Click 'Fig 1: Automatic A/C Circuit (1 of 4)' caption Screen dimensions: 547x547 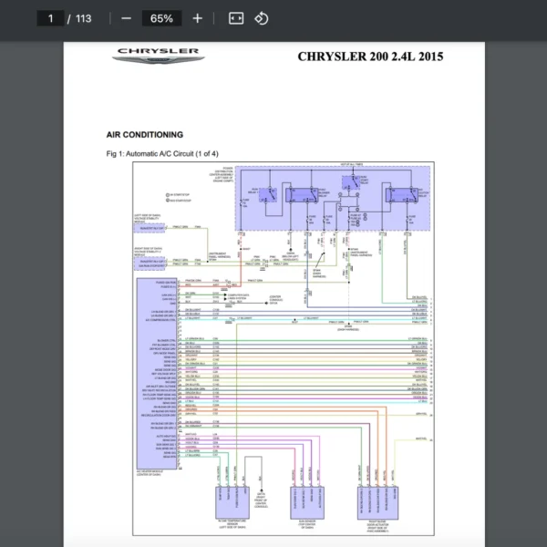point(162,154)
